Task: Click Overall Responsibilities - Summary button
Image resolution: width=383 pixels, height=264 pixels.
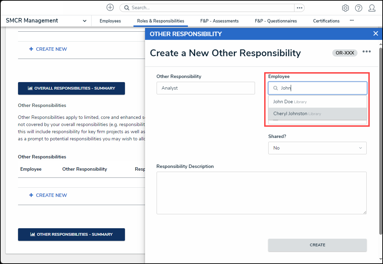Action: (71, 88)
